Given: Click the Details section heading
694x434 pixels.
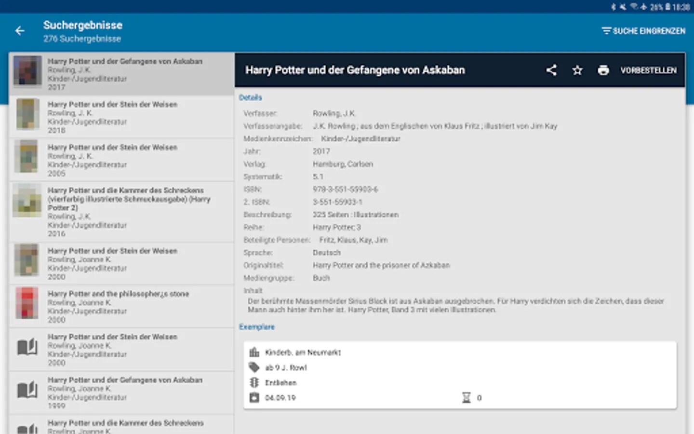Looking at the screenshot, I should (x=251, y=97).
